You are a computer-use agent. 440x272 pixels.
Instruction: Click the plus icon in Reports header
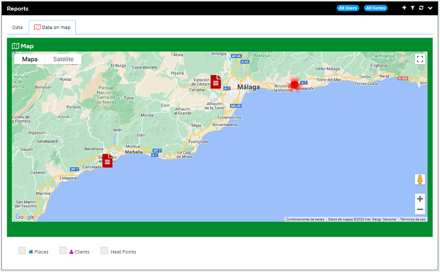tap(404, 8)
